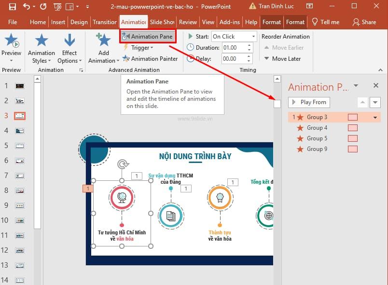Screen dimensions: 388x285
Task: Expand the Group 3 animation dropdown
Action: pos(375,117)
